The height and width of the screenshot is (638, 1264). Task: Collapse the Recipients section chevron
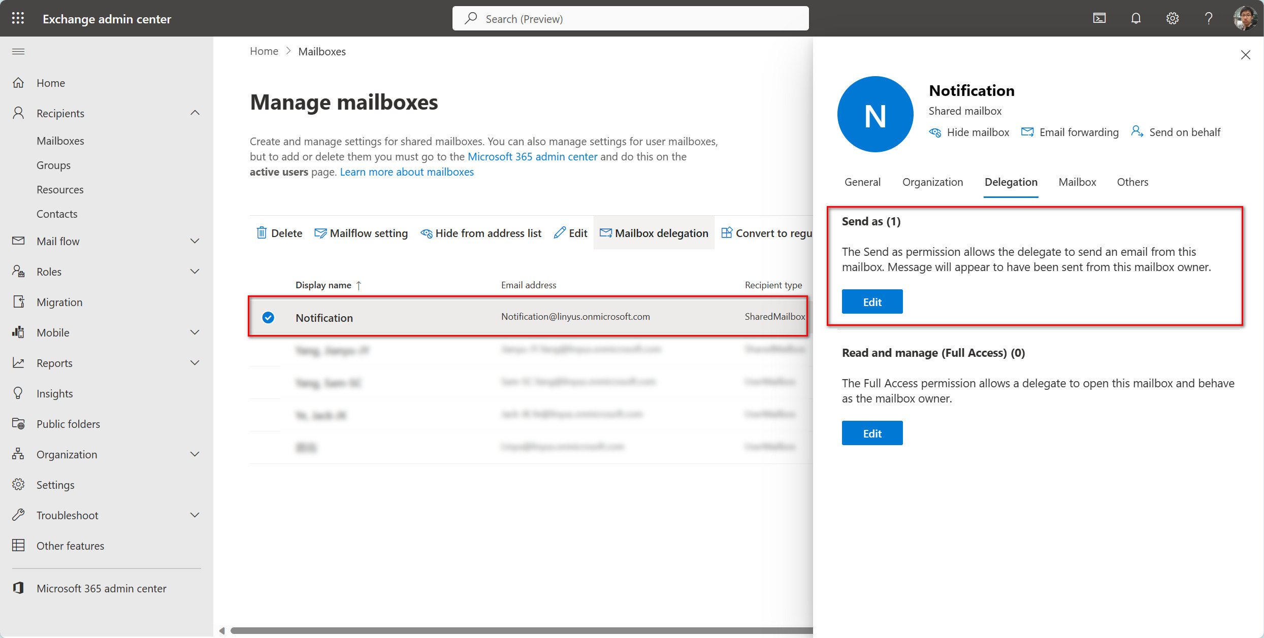tap(195, 113)
